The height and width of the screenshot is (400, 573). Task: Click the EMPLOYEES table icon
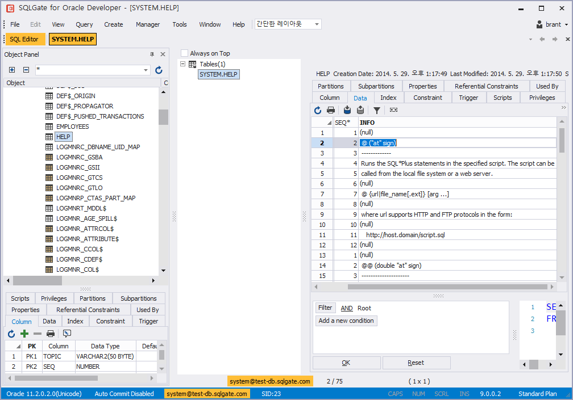pos(49,127)
